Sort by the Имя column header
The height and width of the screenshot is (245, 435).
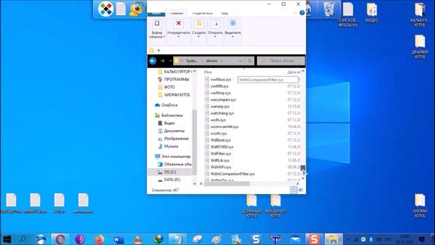pyautogui.click(x=208, y=72)
